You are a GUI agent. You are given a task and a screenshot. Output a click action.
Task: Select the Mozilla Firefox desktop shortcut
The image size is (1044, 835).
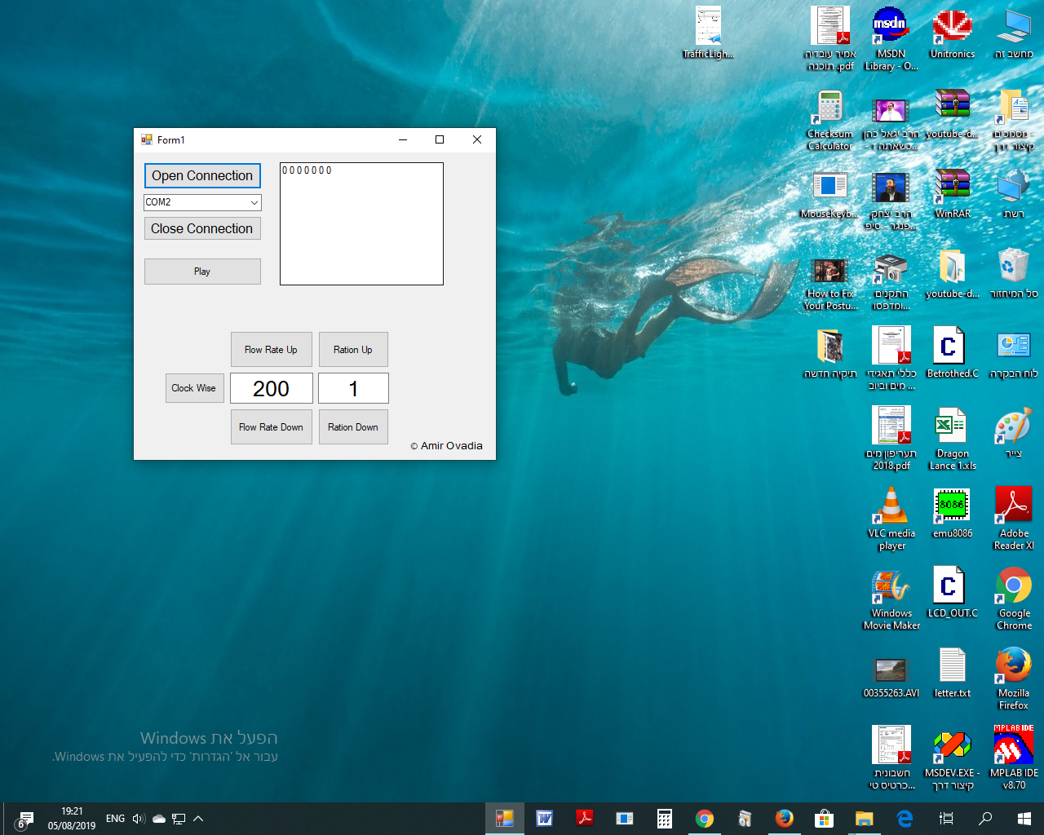point(1014,678)
